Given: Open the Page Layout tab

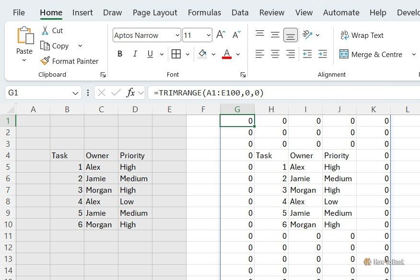Looking at the screenshot, I should (155, 12).
